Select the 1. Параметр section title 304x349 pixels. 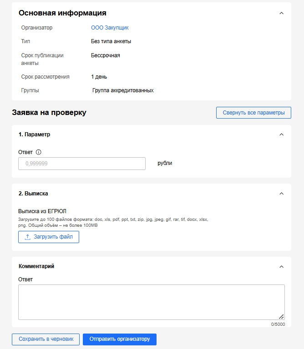pos(34,135)
